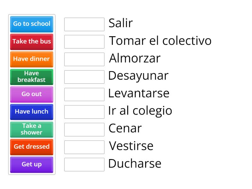252x189 pixels.
Task: Click the answer box next to 'Desayunar'
Action: coord(84,77)
